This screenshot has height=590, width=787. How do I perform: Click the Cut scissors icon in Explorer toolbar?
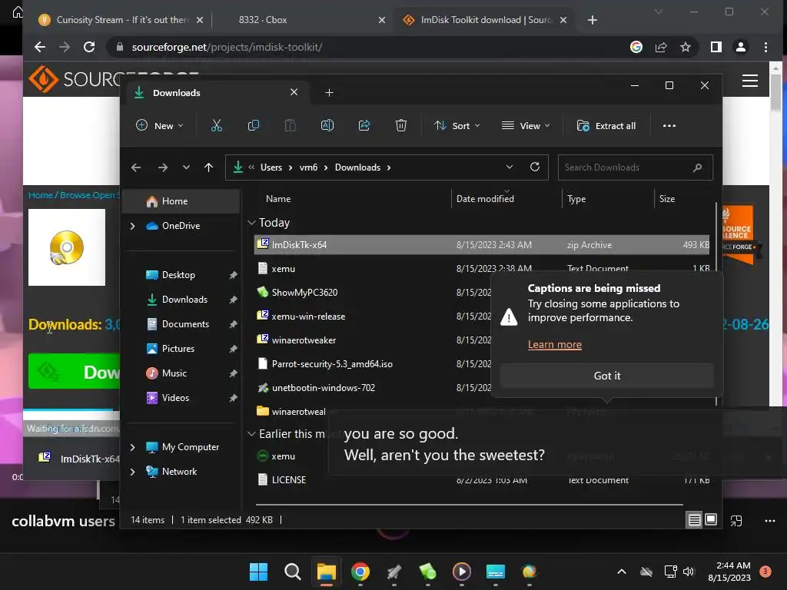(x=216, y=125)
